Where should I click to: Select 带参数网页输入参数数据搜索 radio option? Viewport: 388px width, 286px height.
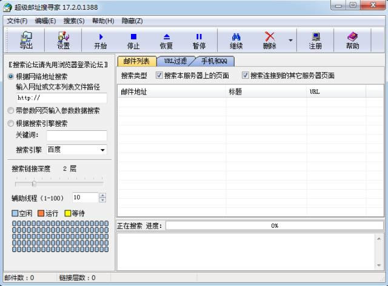click(x=11, y=111)
